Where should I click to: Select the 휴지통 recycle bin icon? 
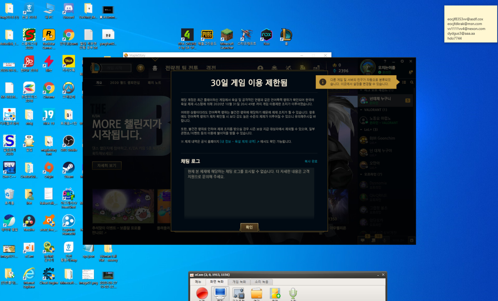click(9, 196)
